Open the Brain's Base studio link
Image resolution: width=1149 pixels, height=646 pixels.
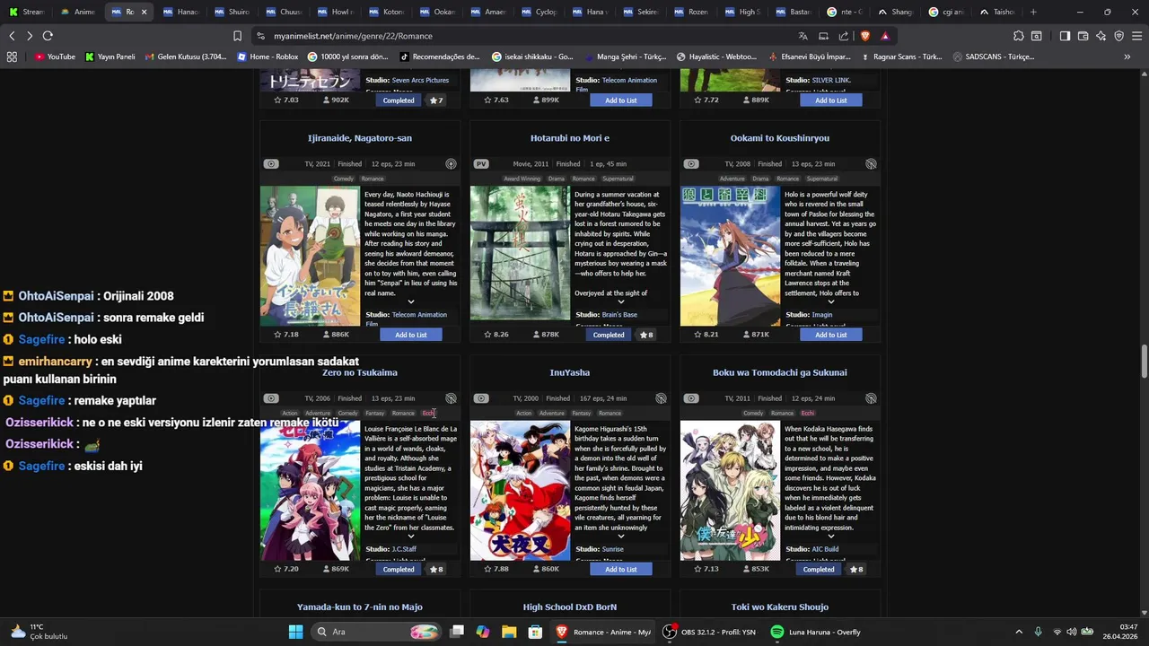pos(619,315)
